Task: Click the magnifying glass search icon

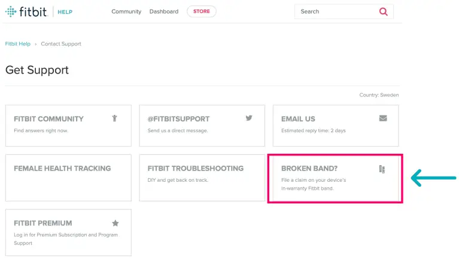Action: (x=383, y=11)
